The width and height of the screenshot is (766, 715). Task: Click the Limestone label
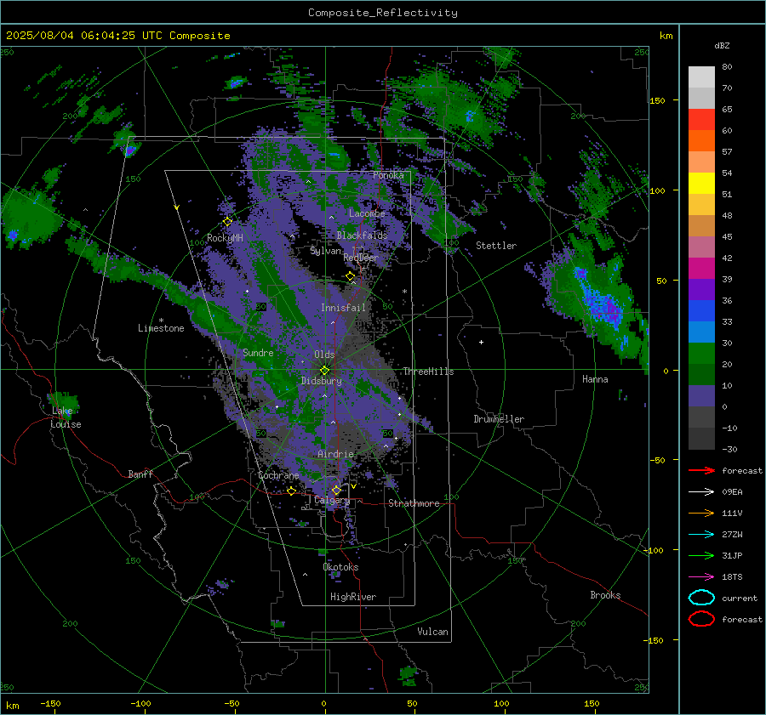pyautogui.click(x=161, y=328)
